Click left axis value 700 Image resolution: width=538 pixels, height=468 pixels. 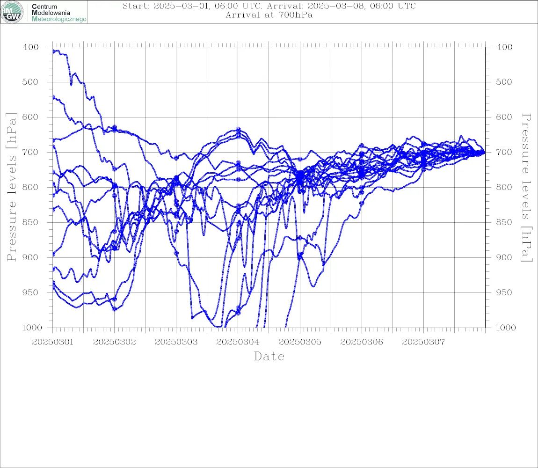[30, 152]
